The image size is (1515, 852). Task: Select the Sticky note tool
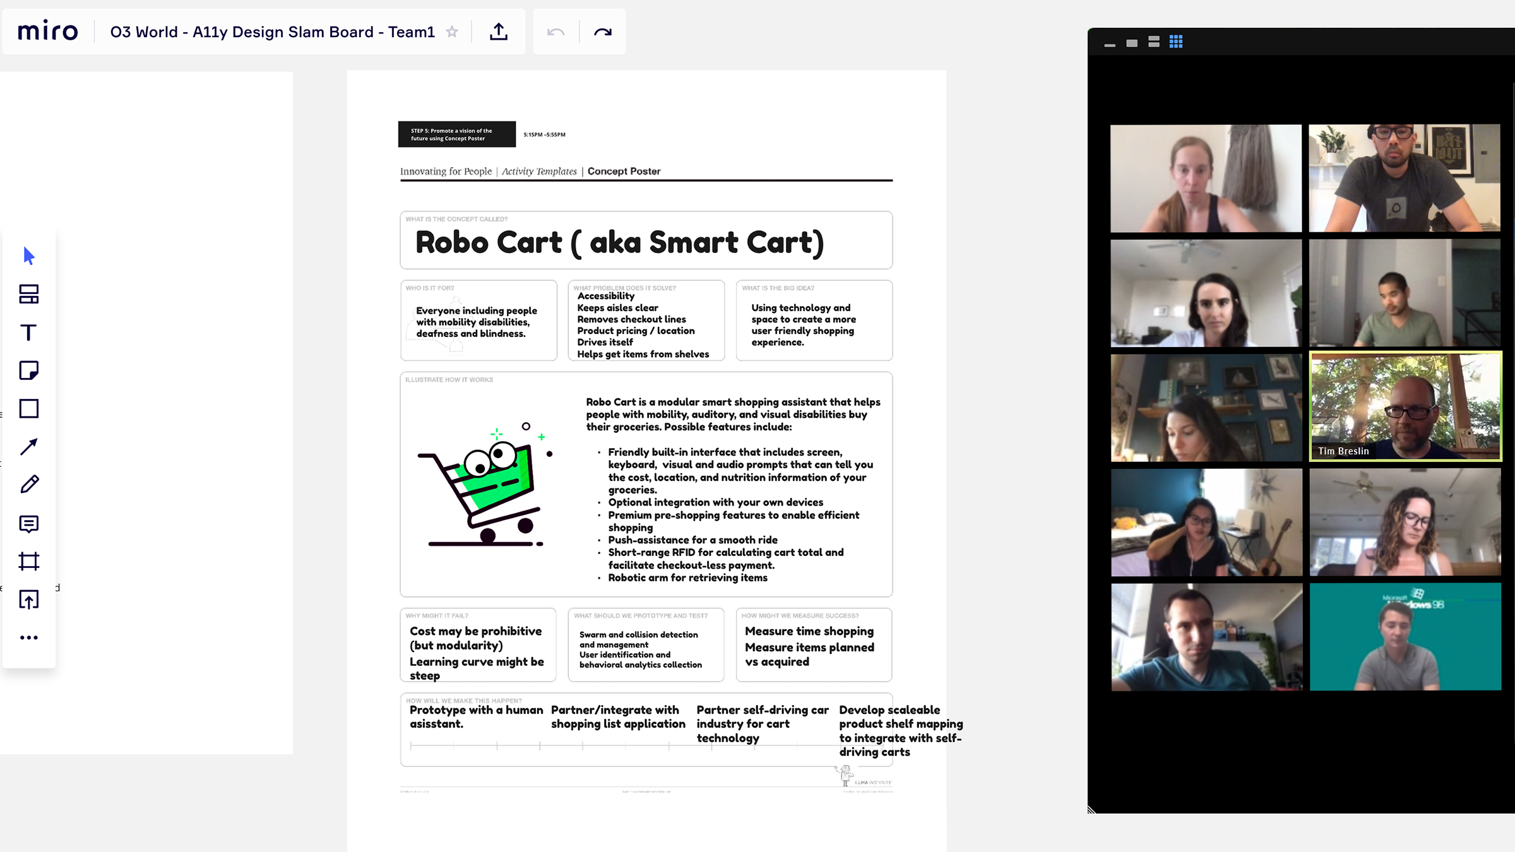[x=28, y=370]
